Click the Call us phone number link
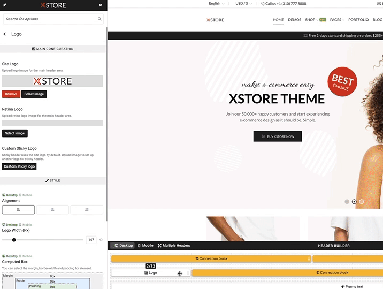The height and width of the screenshot is (289, 383). (284, 3)
